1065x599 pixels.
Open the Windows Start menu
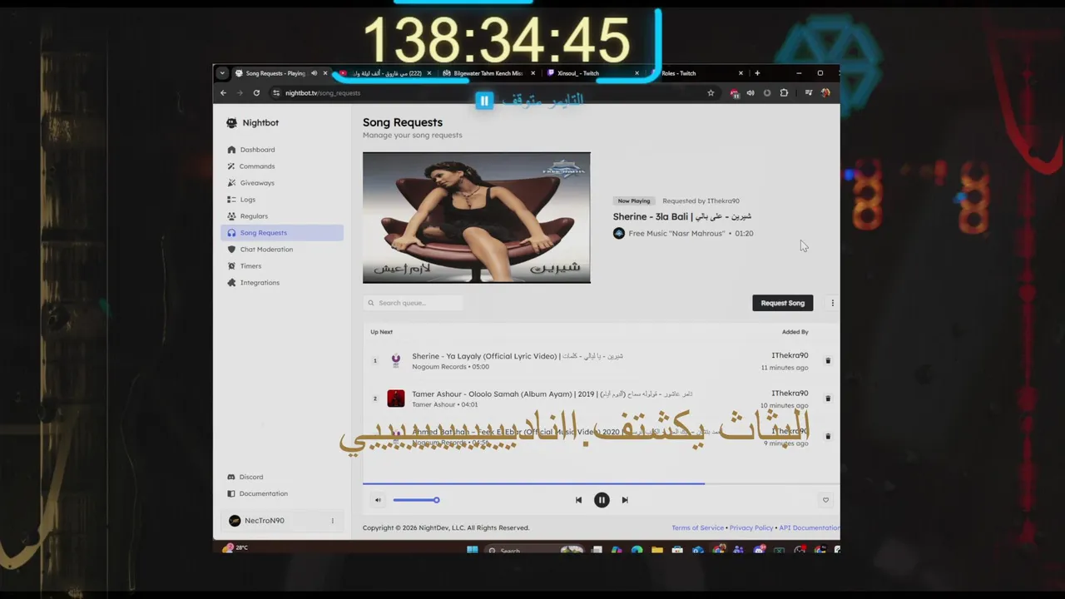(x=473, y=550)
